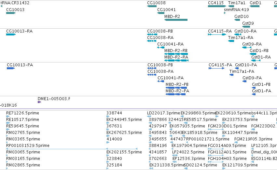Select the snmRNA:419 label
Image resolution: width=277 pixels, height=170 pixels.
(236, 10)
